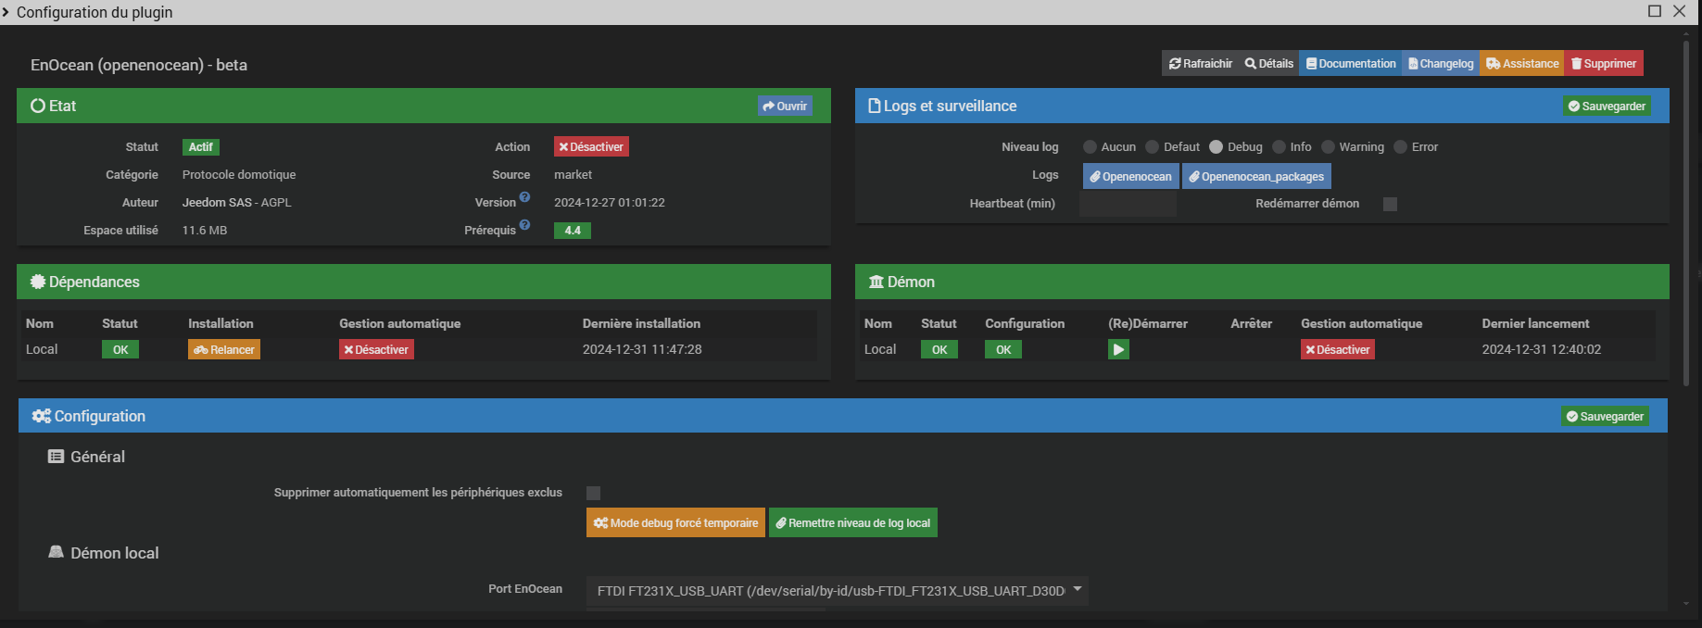Viewport: 1702px width, 628px height.
Task: Enable automatic deletion of excluded devices checkbox
Action: click(x=593, y=493)
